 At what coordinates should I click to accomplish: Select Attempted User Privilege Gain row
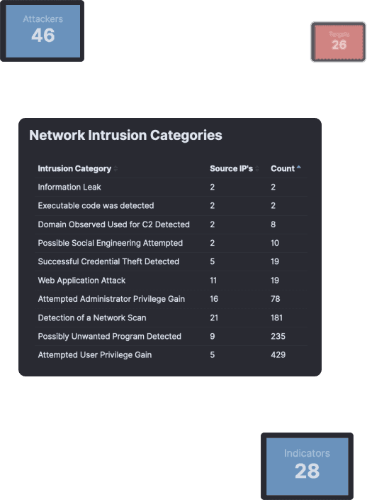(x=171, y=355)
